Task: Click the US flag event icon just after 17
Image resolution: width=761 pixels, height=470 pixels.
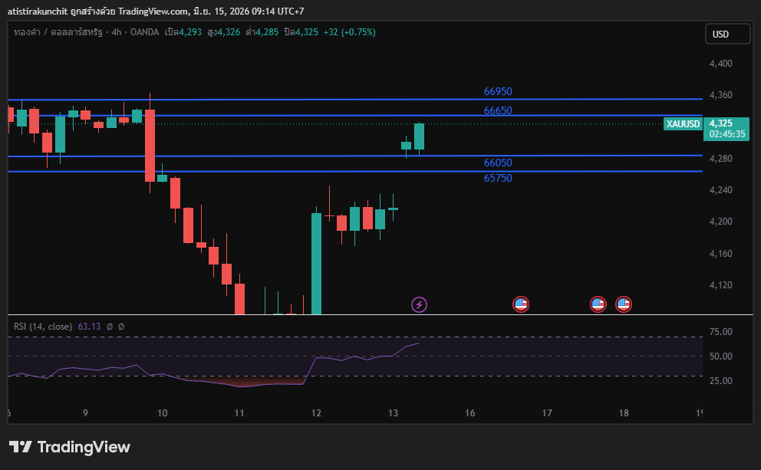Action: pos(598,304)
